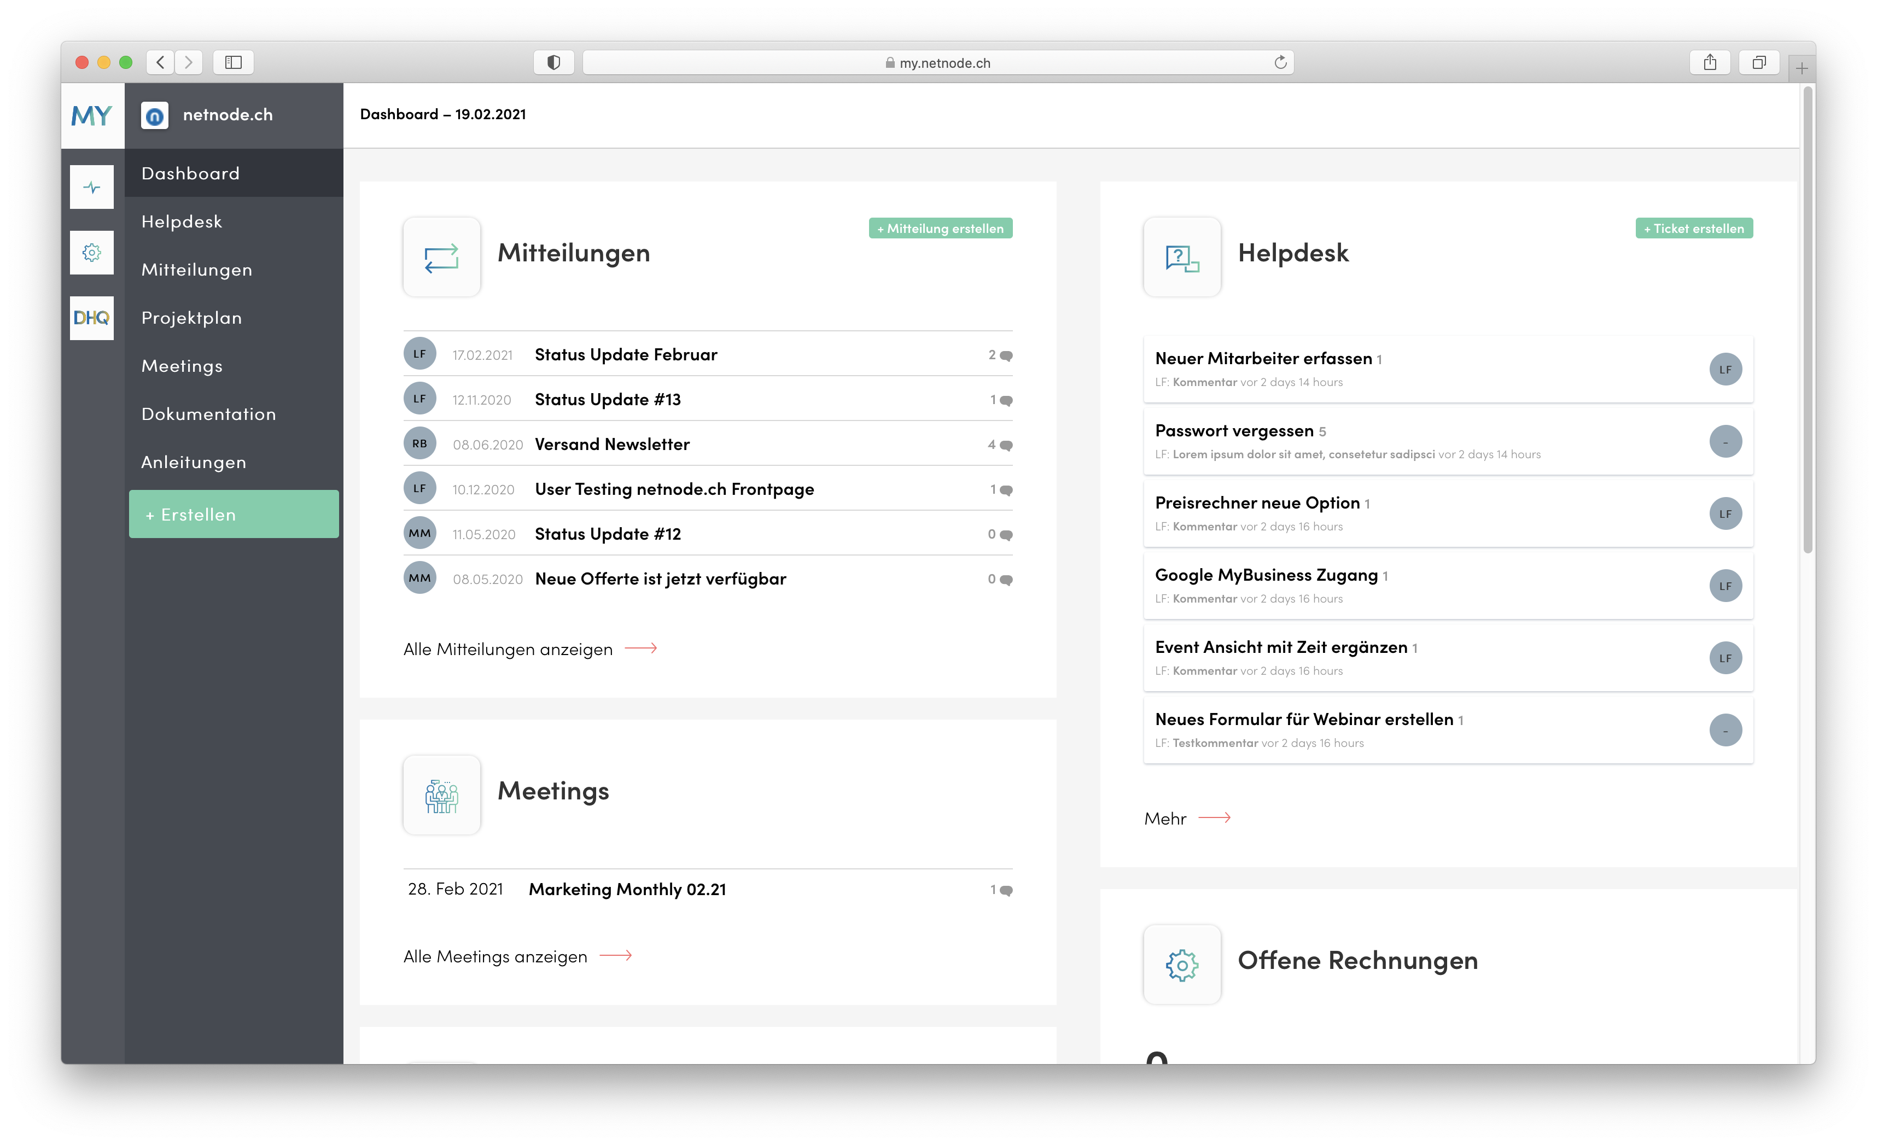
Task: Click dash avatar on Passwort vergessen ticket
Action: pos(1726,442)
